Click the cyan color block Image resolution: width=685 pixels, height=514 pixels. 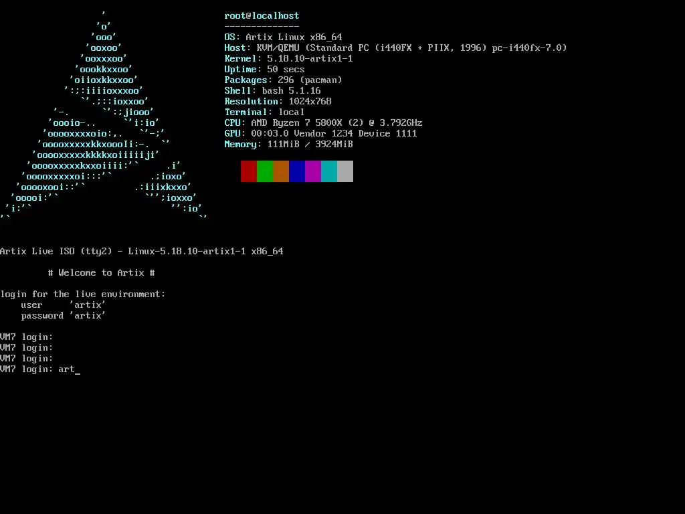[x=329, y=171]
